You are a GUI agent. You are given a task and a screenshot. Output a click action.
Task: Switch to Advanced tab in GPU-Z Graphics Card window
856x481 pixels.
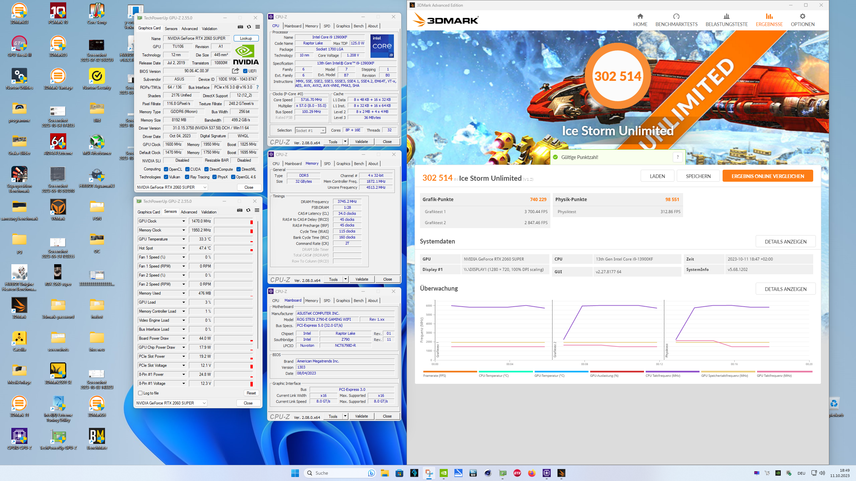(x=190, y=29)
